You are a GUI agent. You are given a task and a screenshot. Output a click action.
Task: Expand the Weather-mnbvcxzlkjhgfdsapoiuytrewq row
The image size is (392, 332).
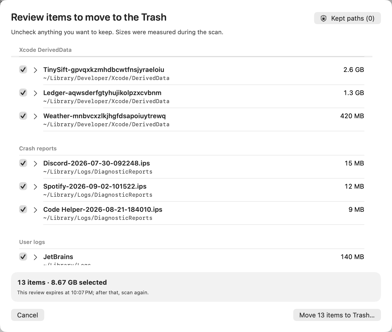[x=35, y=116]
